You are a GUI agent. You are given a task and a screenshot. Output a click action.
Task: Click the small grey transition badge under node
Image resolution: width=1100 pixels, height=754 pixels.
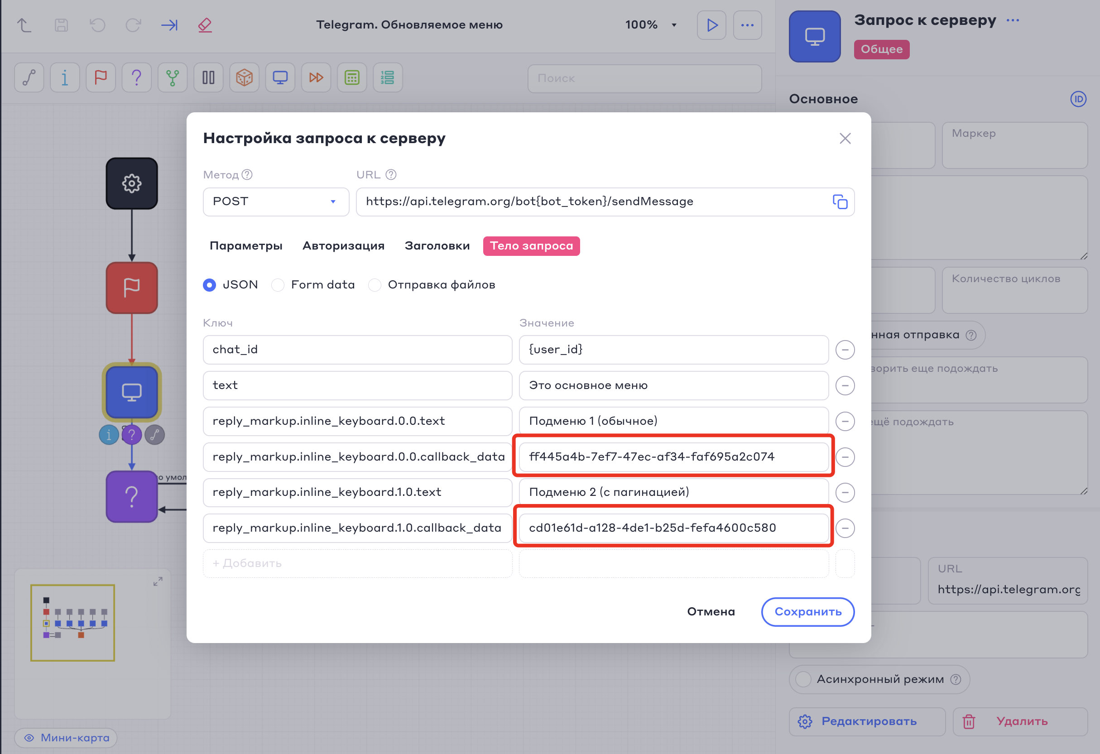(x=154, y=435)
